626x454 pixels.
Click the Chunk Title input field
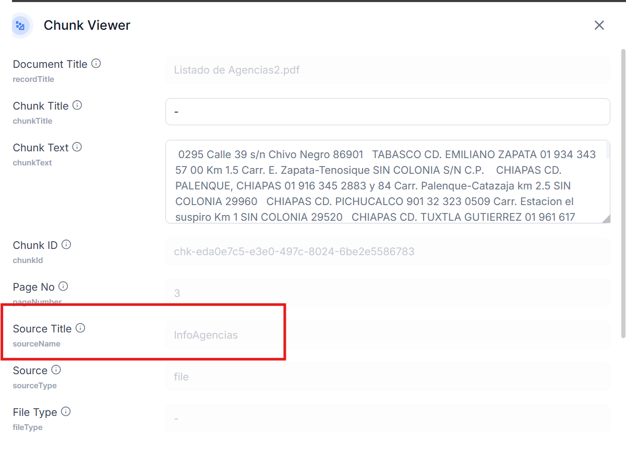[x=387, y=112]
